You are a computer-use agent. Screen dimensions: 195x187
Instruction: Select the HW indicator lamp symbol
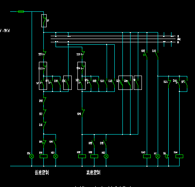32,156
